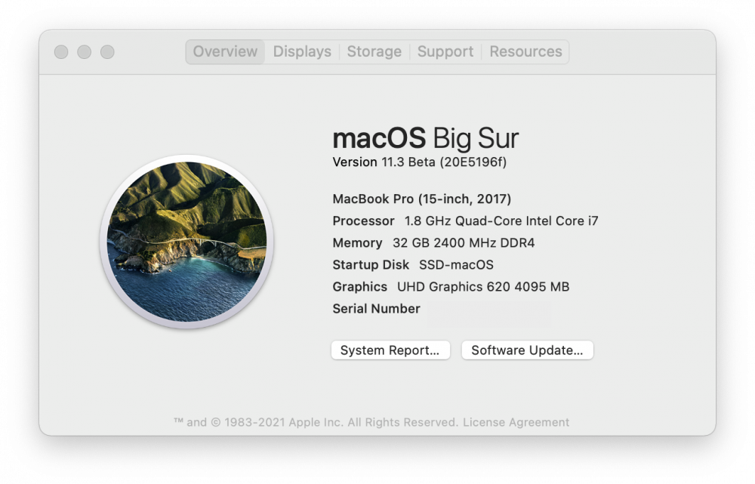The image size is (755, 484).
Task: Click the Memory label
Action: click(x=357, y=242)
